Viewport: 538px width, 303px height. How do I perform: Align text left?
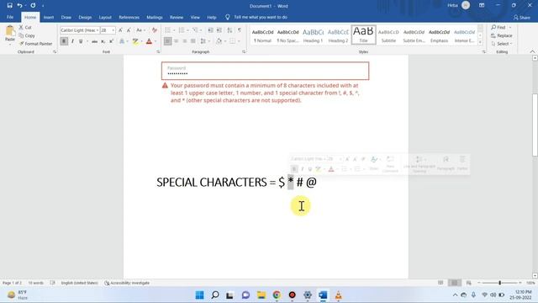pyautogui.click(x=167, y=41)
